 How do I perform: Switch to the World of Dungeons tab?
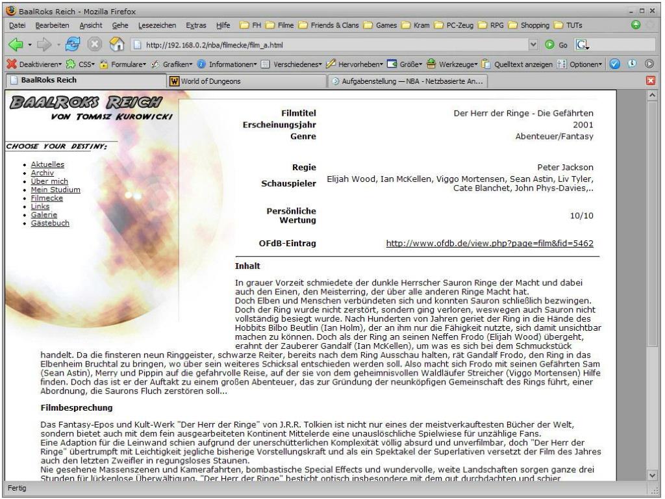point(246,81)
